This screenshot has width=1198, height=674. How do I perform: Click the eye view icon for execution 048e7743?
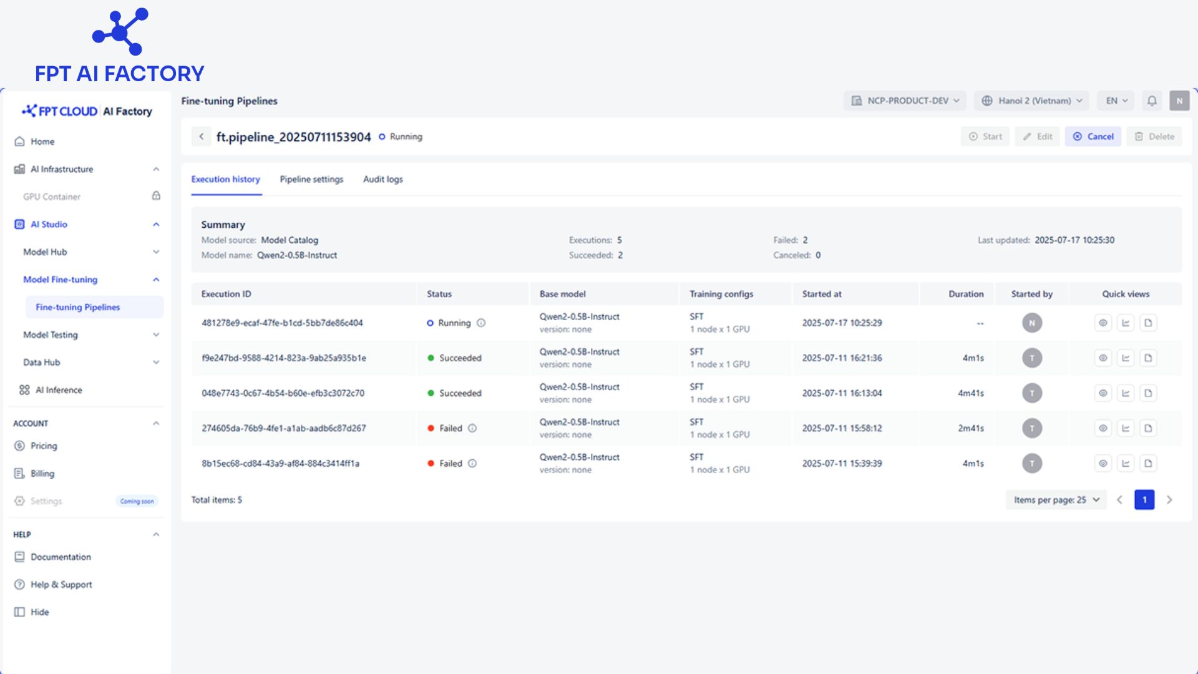1103,393
